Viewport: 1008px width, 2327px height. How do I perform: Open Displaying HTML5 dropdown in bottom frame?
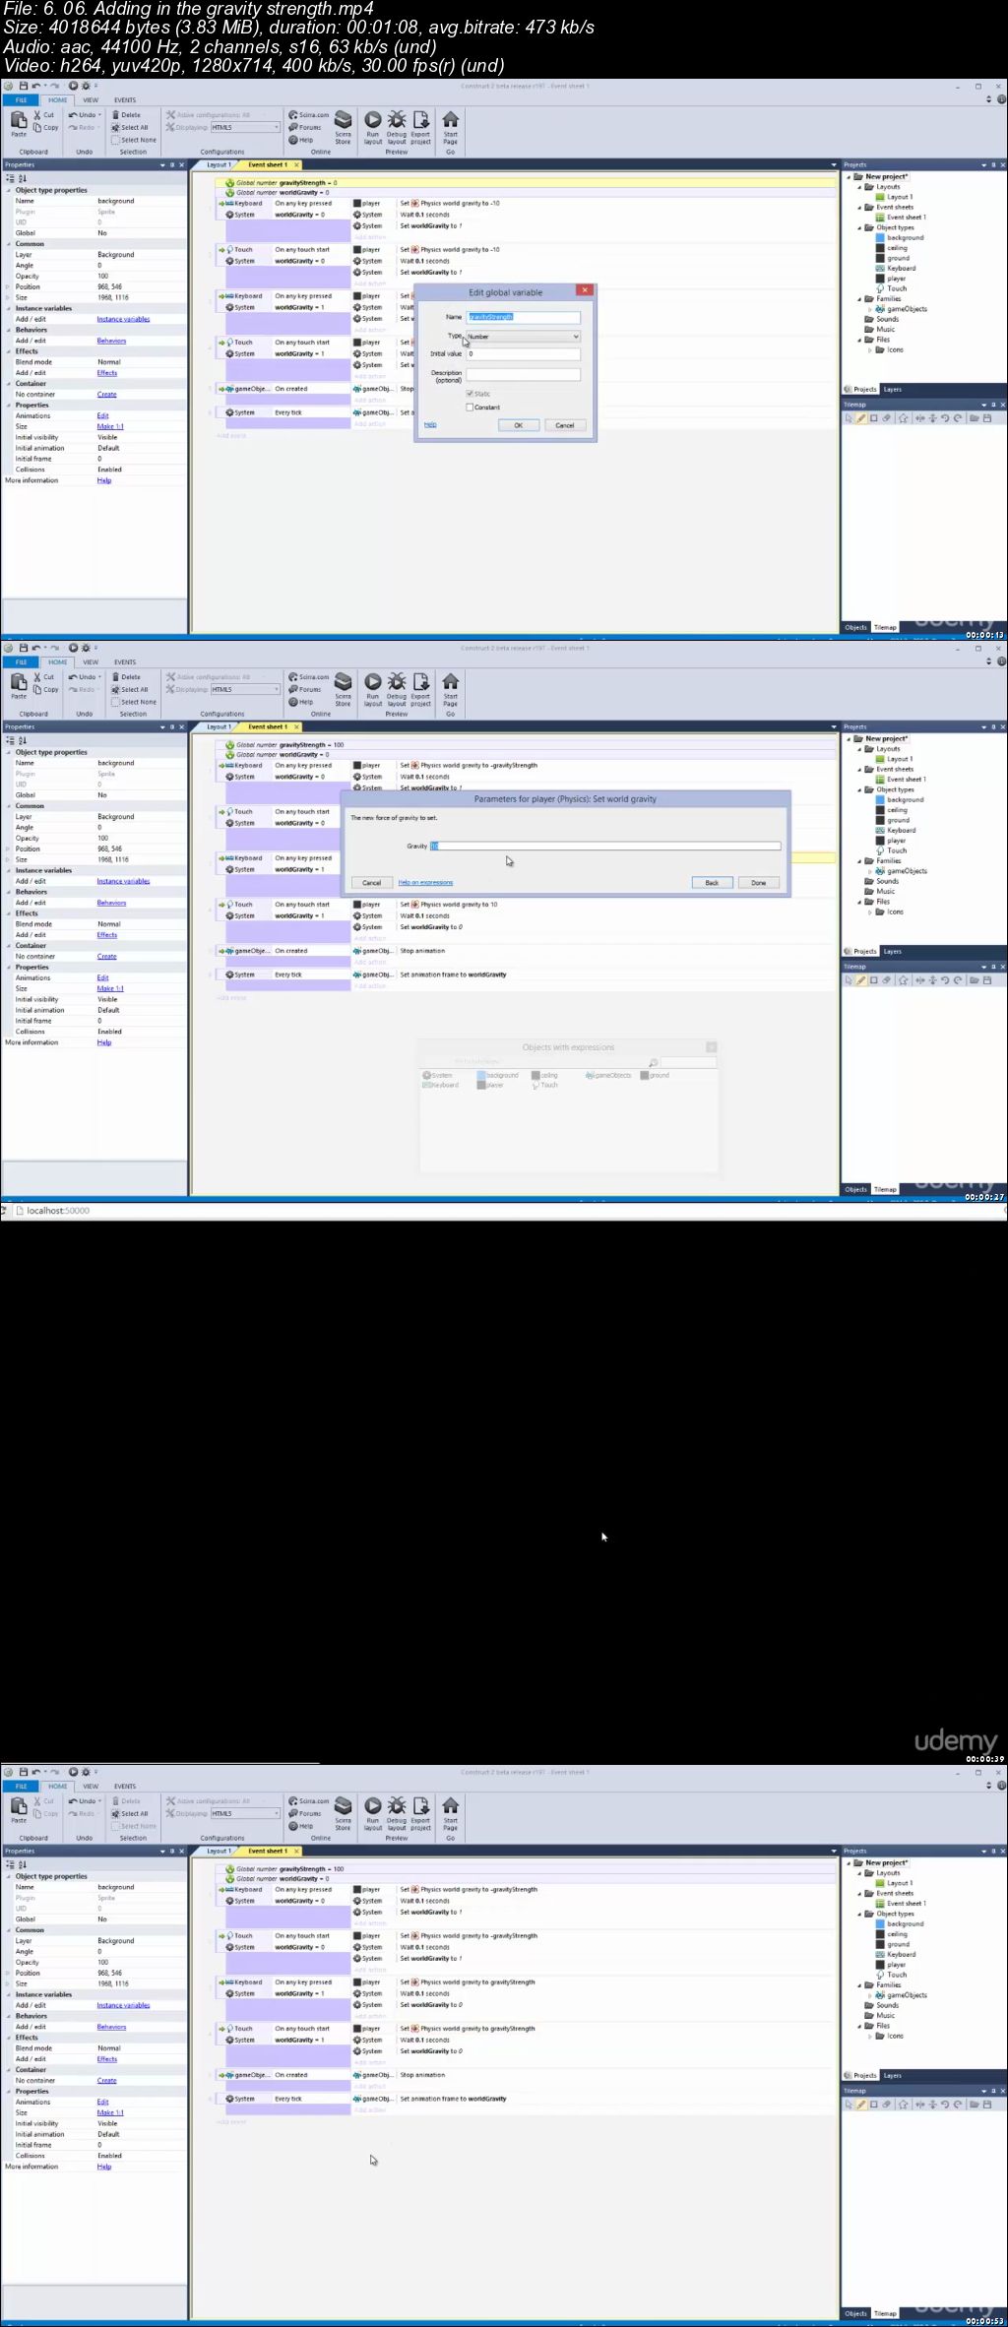coord(245,1813)
